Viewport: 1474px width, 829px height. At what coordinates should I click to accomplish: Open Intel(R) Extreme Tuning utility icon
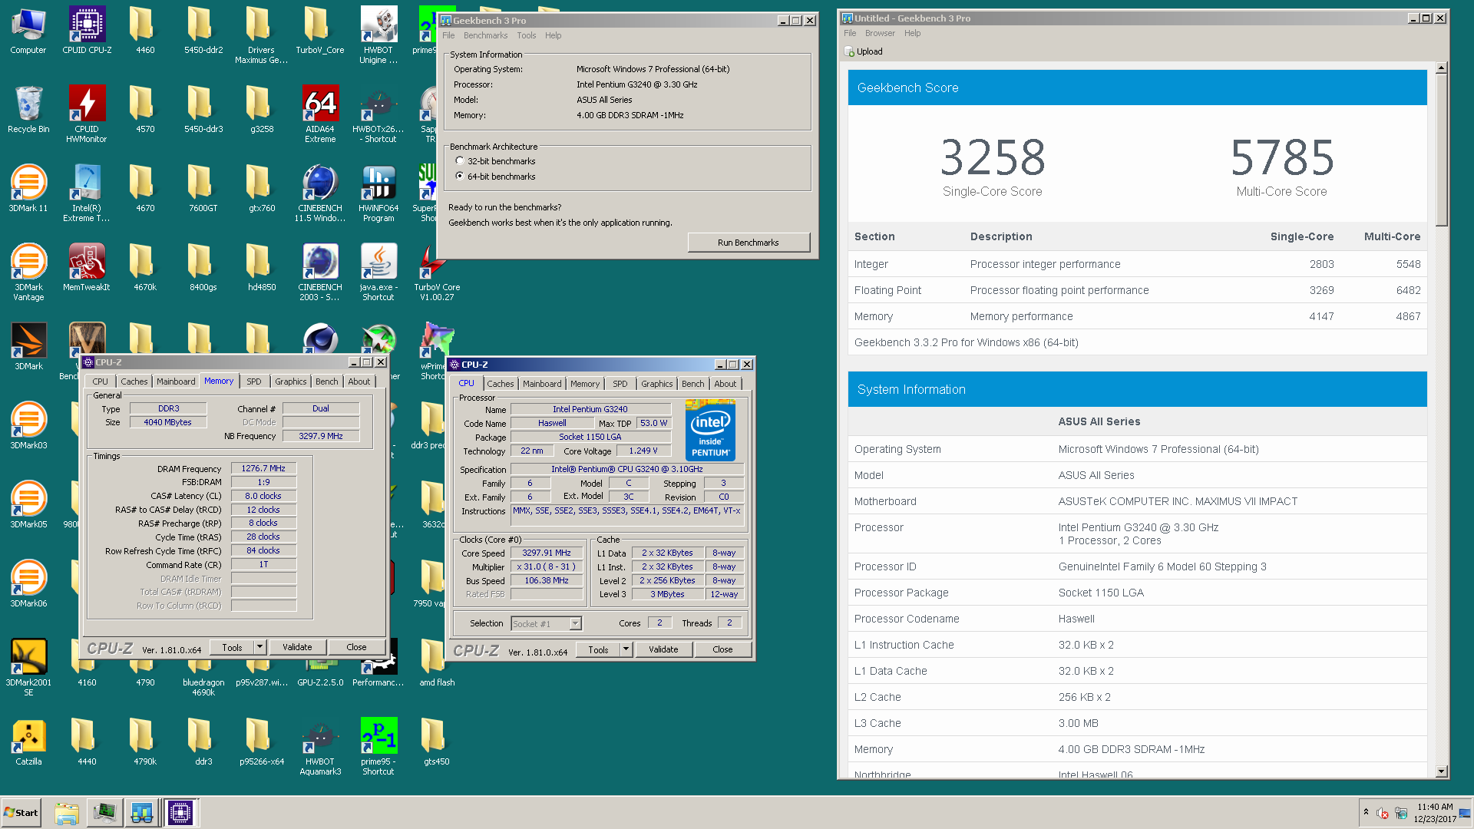(x=87, y=193)
